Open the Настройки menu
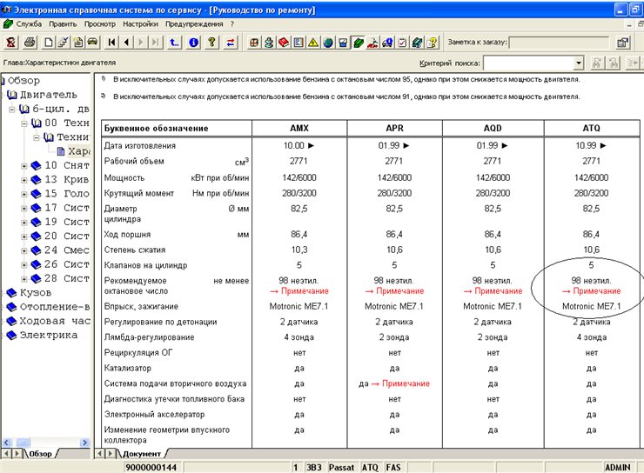 (140, 23)
